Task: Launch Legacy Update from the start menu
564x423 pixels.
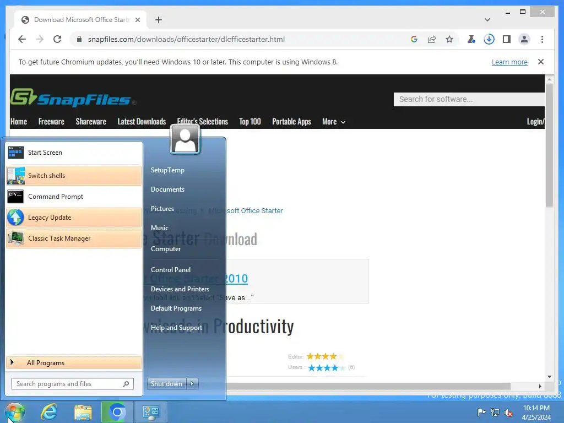Action: pyautogui.click(x=74, y=217)
